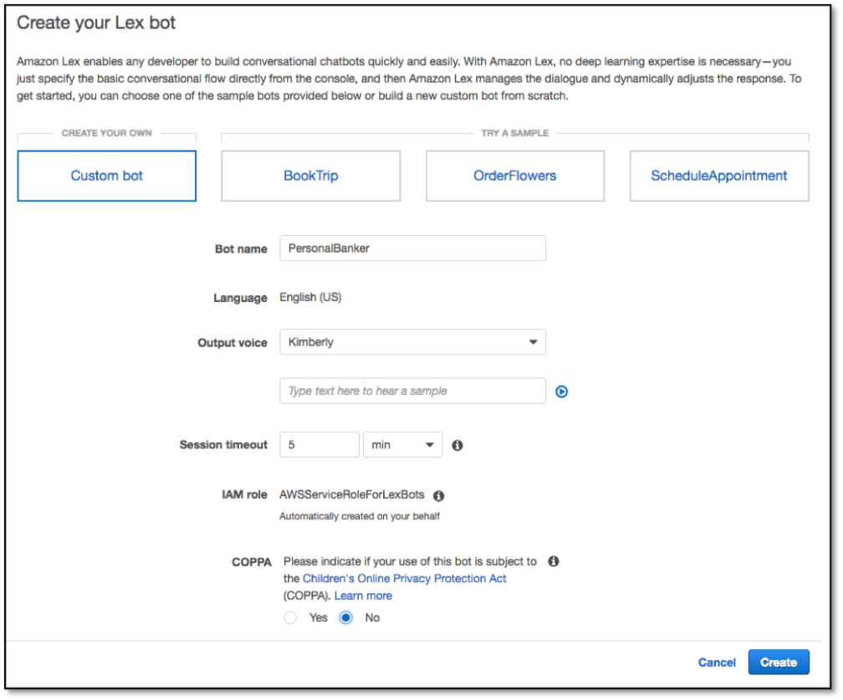Select the ScheduleAppointment sample
The image size is (843, 700).
(719, 176)
